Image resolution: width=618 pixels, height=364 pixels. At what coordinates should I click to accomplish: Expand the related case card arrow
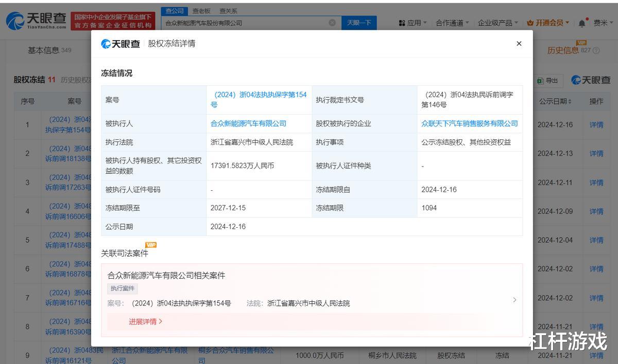click(514, 300)
